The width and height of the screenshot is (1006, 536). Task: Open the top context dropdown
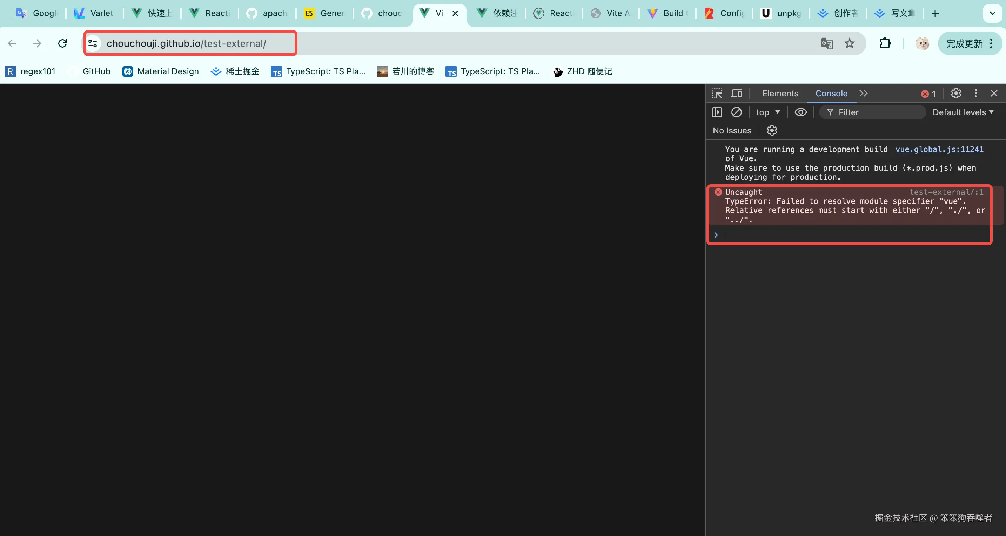[x=767, y=112]
